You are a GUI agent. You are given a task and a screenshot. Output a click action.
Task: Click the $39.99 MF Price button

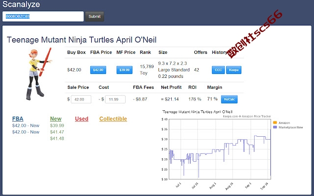click(124, 70)
